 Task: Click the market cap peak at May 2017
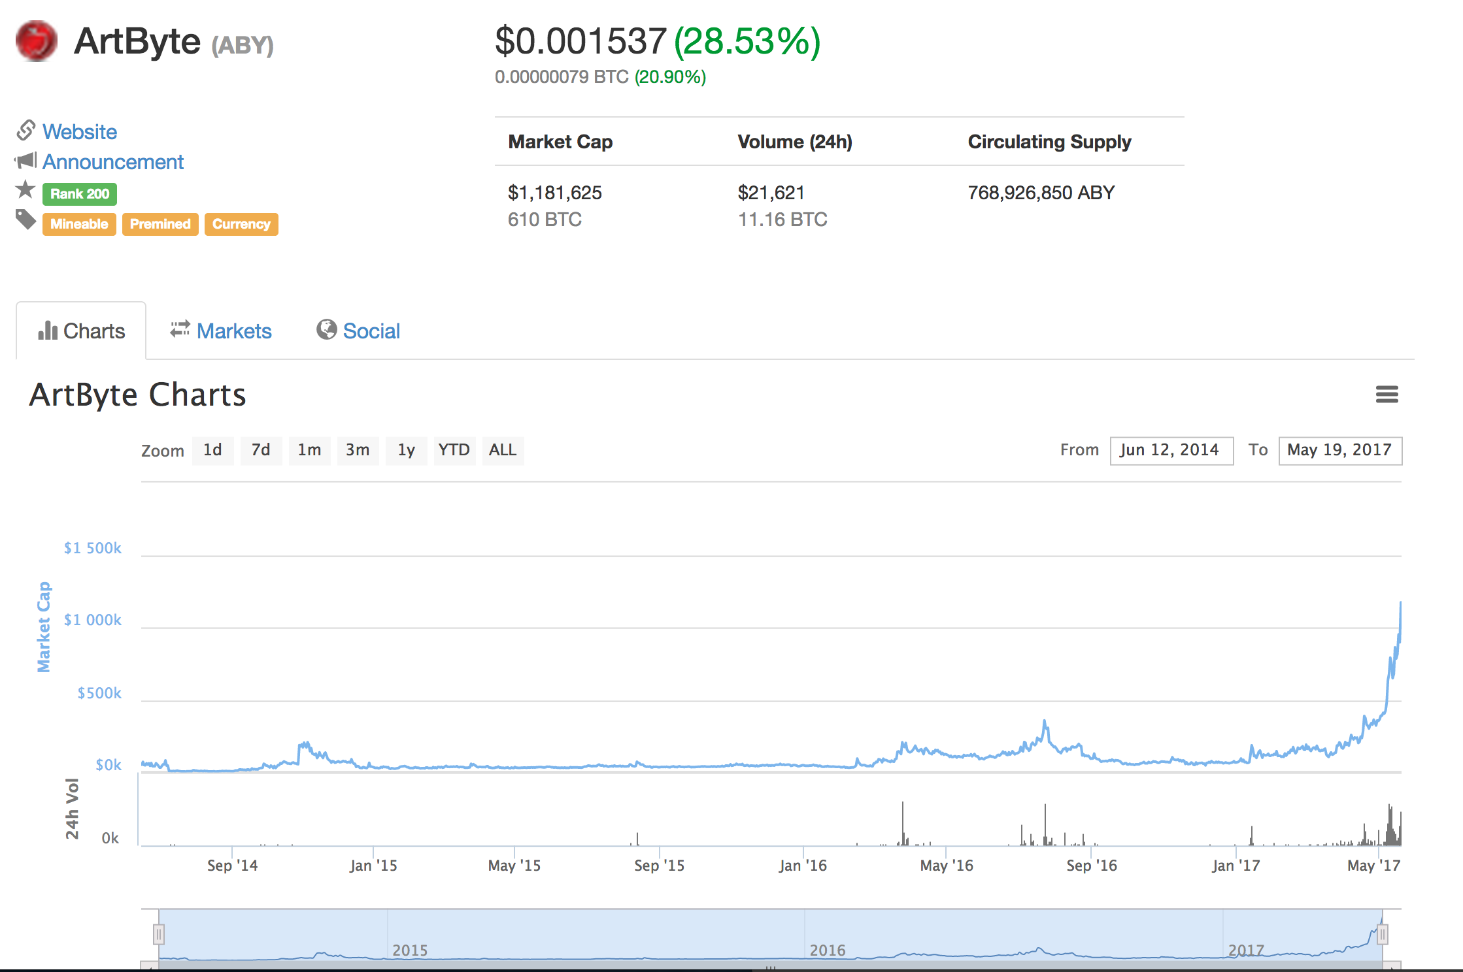(1400, 603)
